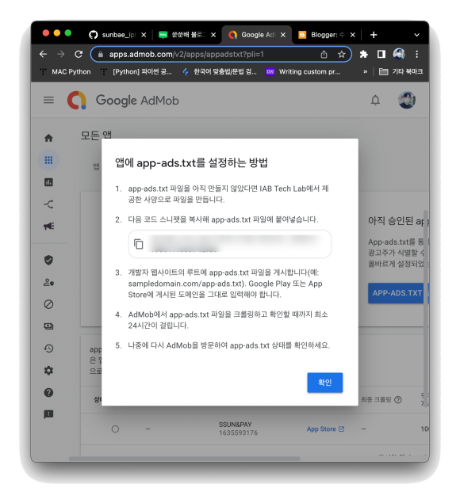
Task: Open the AdMob account avatar
Action: pyautogui.click(x=406, y=100)
